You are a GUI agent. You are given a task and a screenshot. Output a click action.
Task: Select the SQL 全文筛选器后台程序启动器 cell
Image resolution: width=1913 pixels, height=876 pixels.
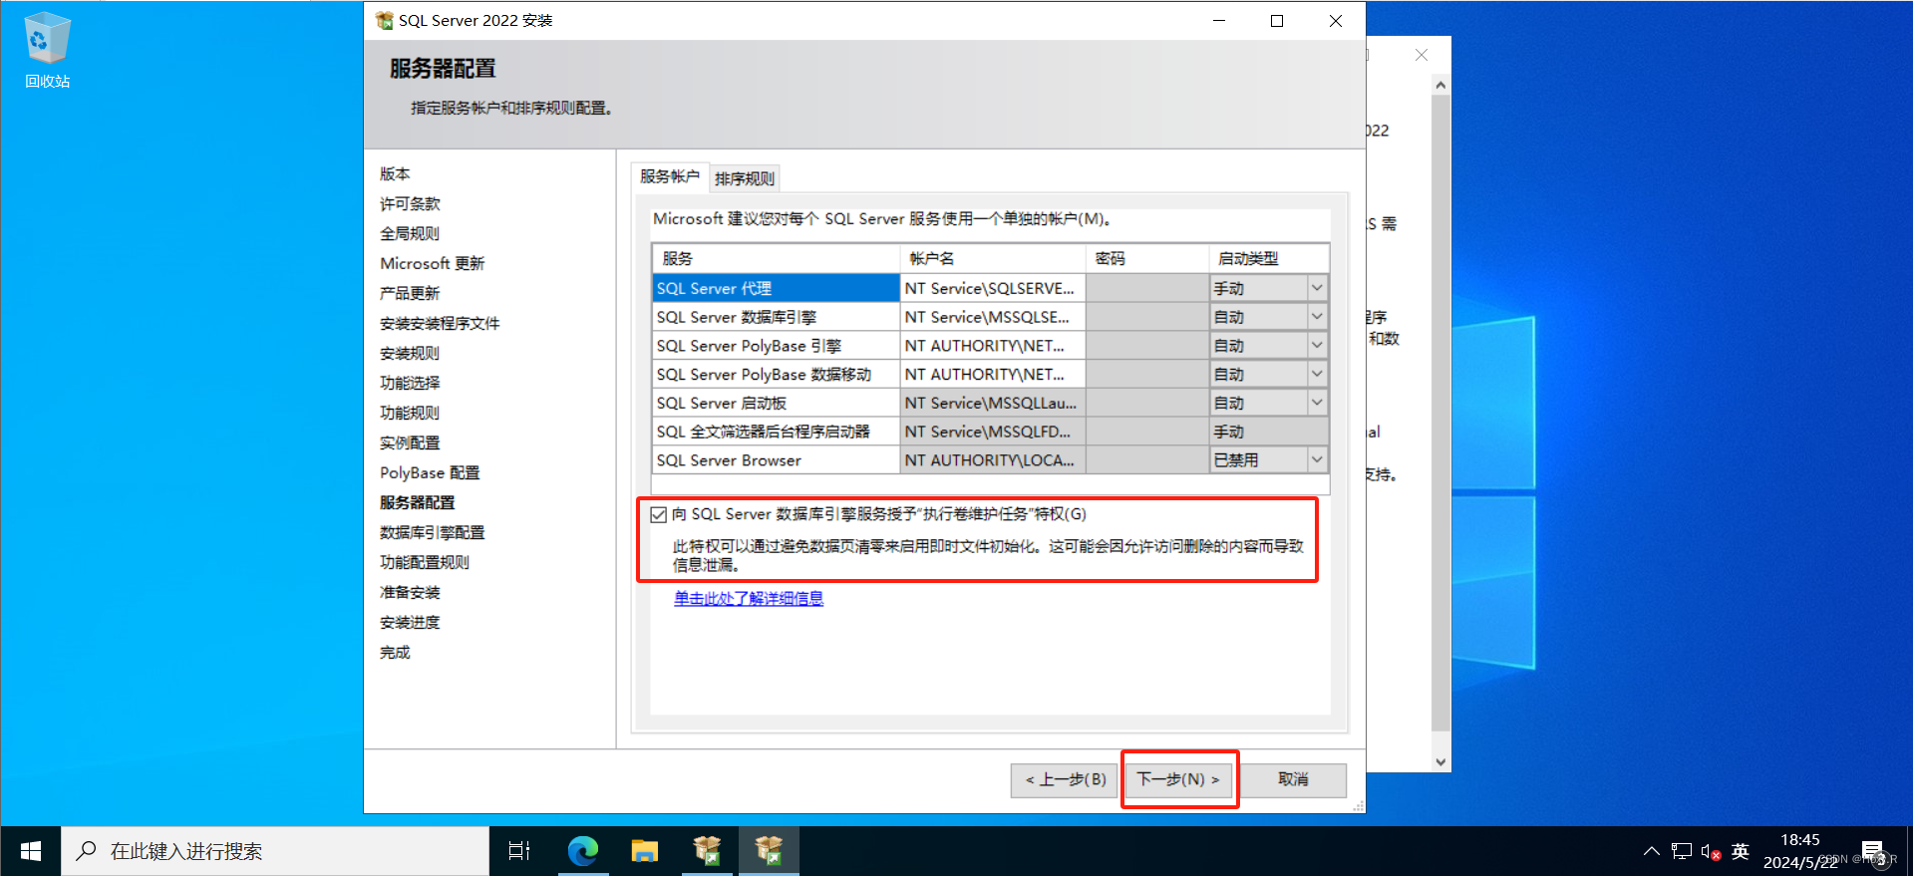777,432
